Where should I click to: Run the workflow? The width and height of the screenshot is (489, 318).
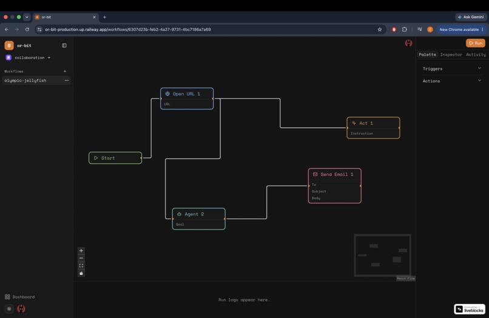point(475,43)
